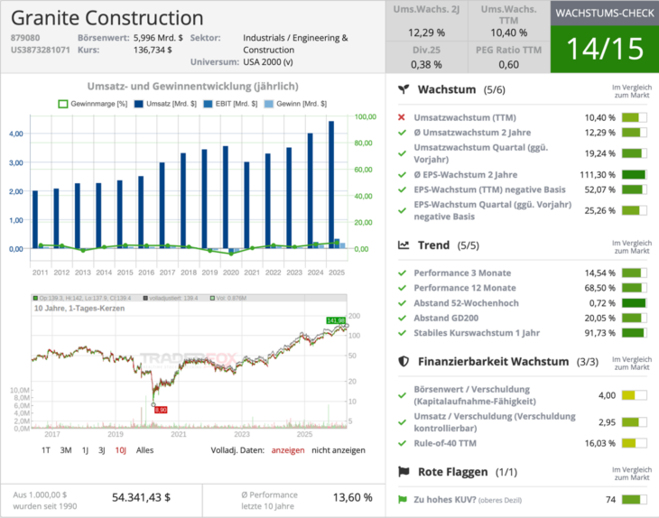
Task: Click market comparison bar for Börsenwert / Verschuldung
Action: 635,395
